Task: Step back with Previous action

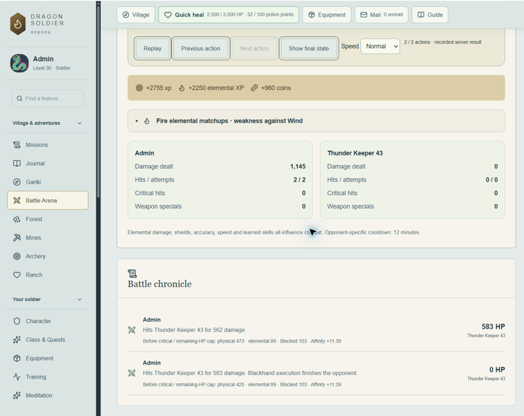Action: (x=201, y=49)
